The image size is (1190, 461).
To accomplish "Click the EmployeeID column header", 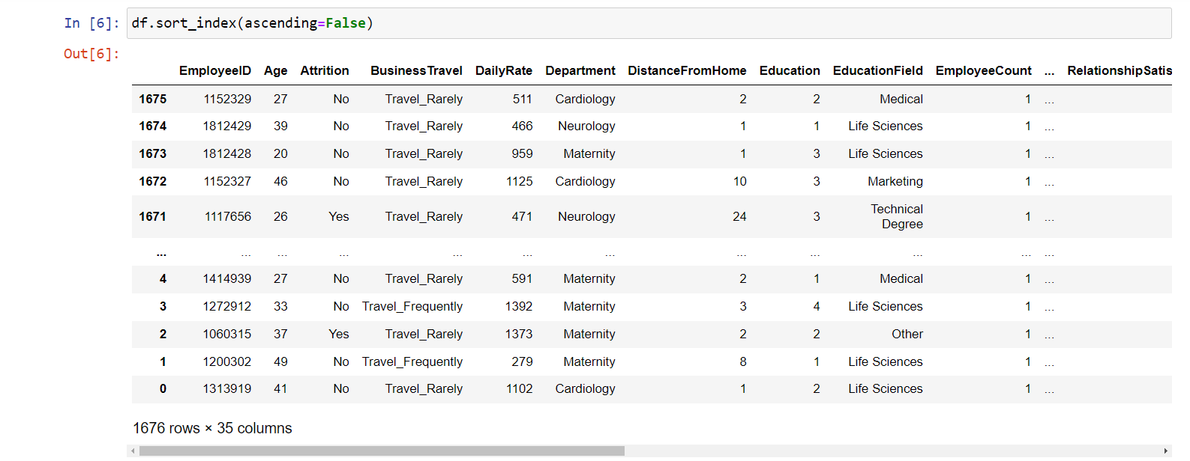I will coord(214,70).
